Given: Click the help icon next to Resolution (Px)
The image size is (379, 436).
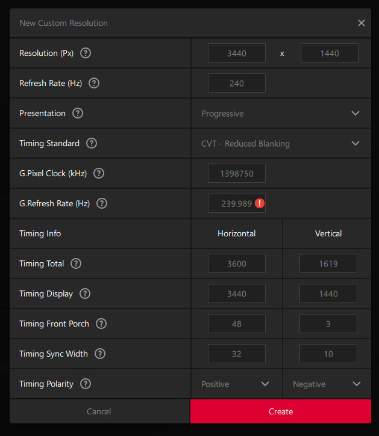Looking at the screenshot, I should pyautogui.click(x=86, y=53).
